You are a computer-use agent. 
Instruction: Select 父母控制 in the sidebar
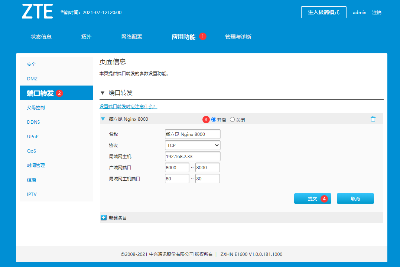coord(36,108)
